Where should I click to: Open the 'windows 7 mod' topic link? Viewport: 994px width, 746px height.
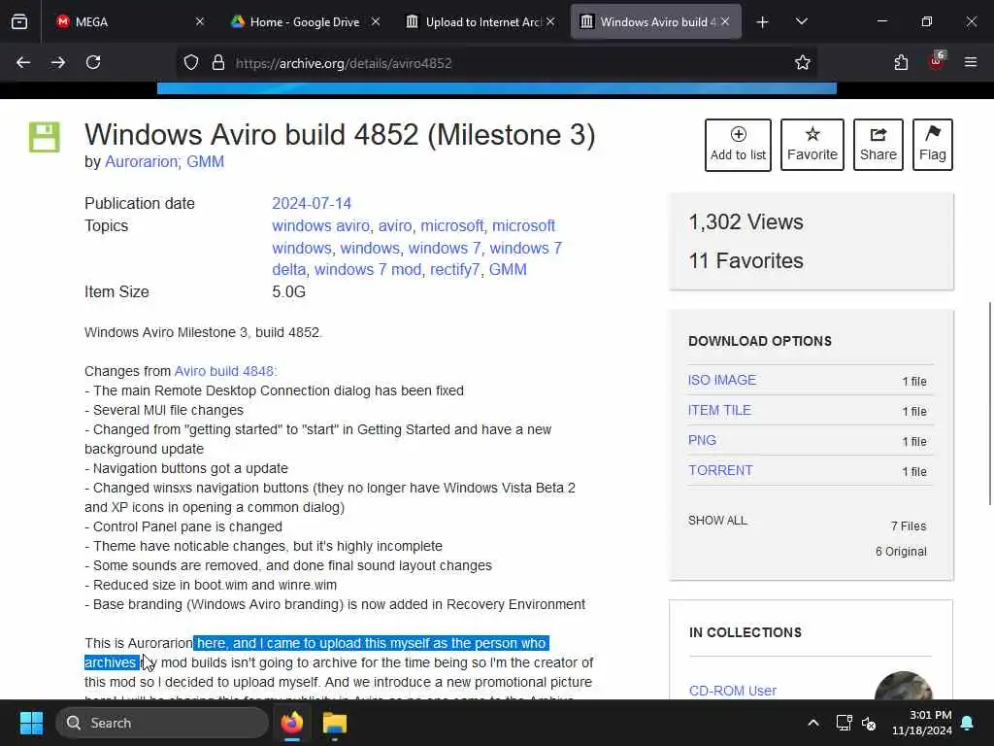coord(368,270)
